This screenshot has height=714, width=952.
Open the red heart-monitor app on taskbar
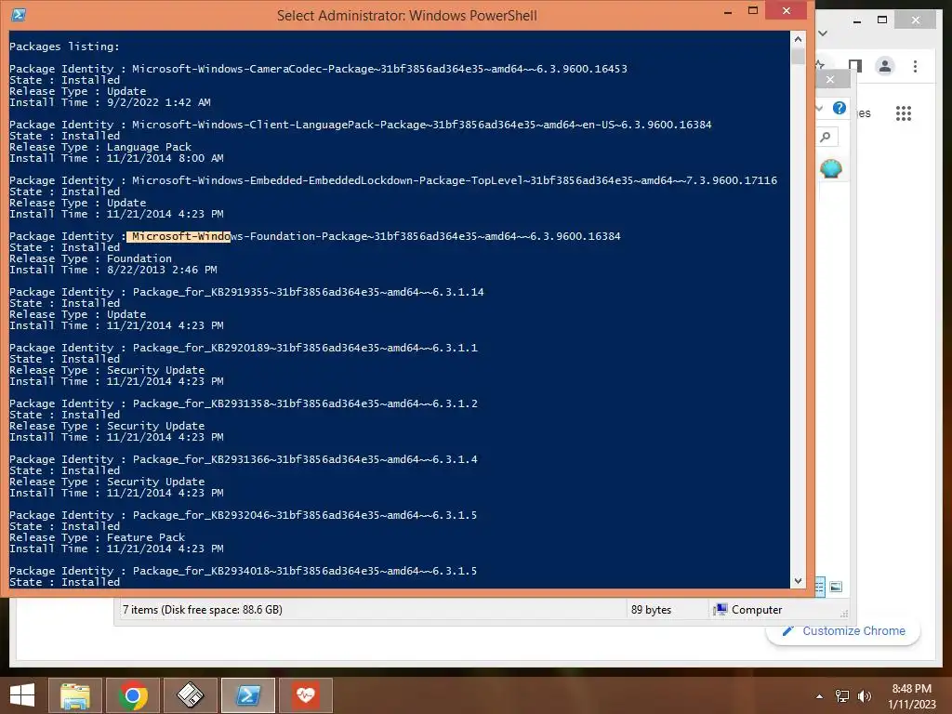(x=305, y=695)
